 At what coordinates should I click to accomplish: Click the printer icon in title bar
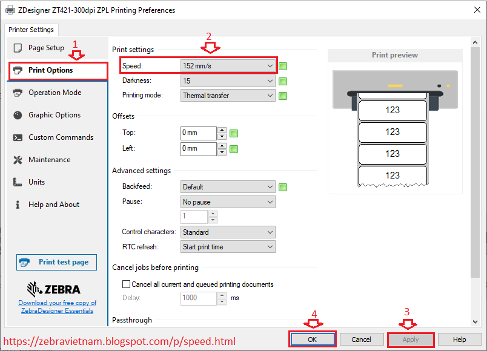click(10, 10)
